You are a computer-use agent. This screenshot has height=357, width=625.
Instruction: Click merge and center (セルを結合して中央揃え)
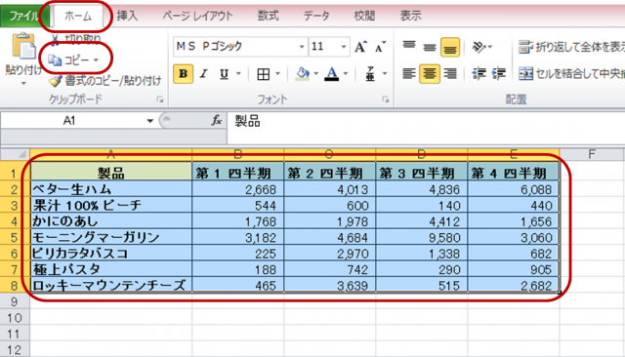tap(571, 74)
